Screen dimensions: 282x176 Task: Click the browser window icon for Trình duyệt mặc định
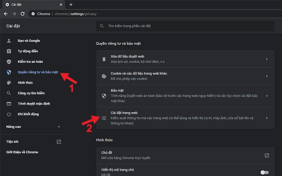coord(9,104)
